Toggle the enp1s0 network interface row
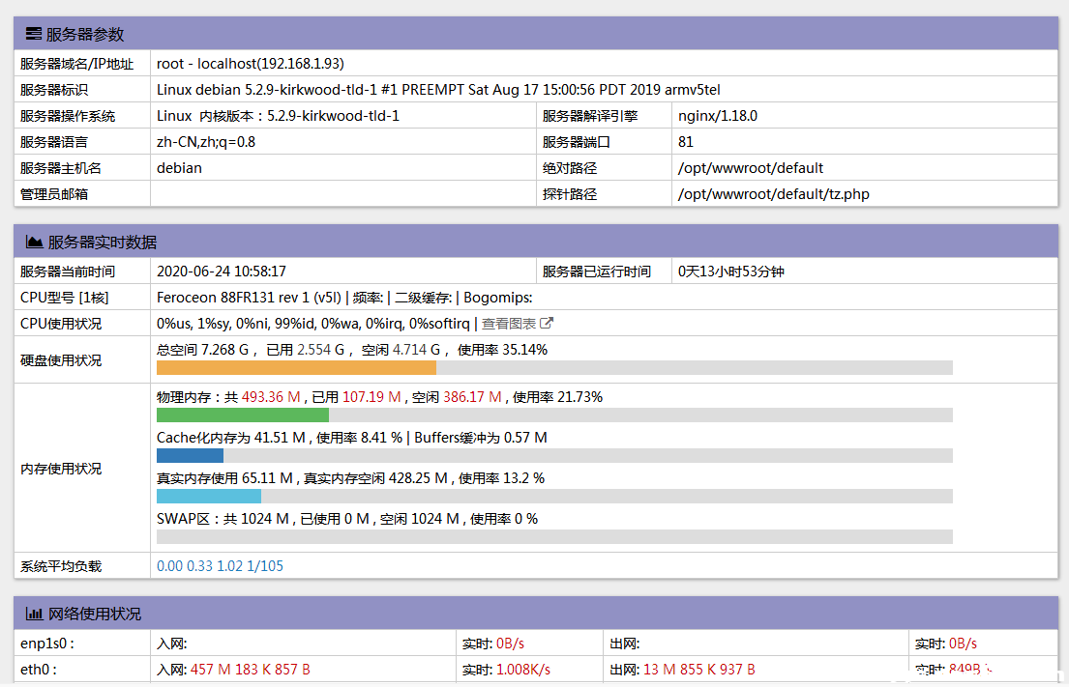Image resolution: width=1069 pixels, height=687 pixels. pyautogui.click(x=44, y=642)
